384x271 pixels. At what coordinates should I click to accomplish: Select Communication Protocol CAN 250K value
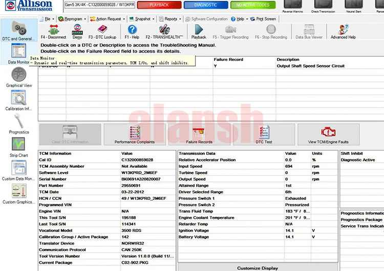tap(133, 250)
